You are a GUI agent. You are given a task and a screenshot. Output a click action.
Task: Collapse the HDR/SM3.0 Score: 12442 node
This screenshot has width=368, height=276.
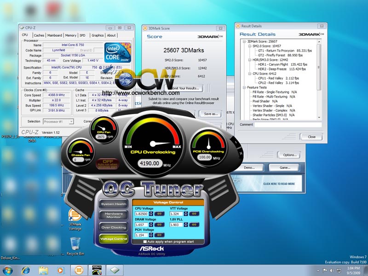(249, 60)
